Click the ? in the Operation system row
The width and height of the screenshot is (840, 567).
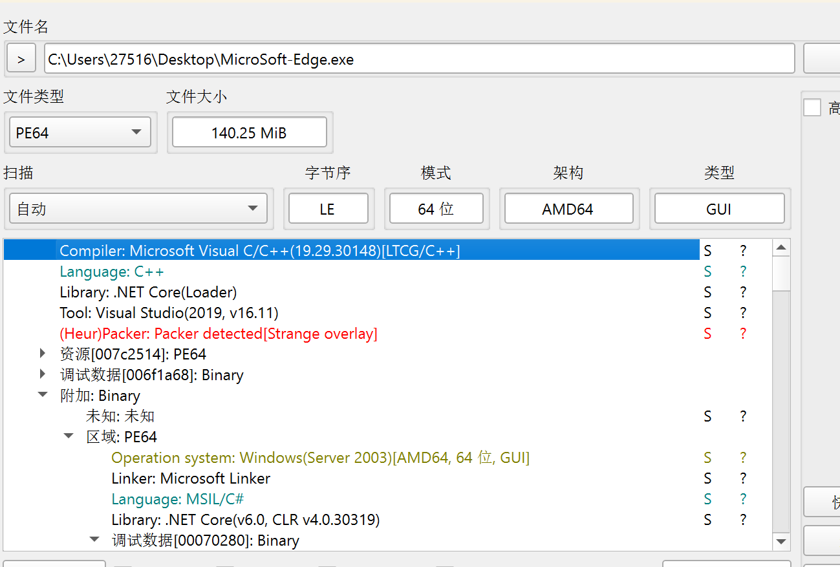(x=743, y=458)
